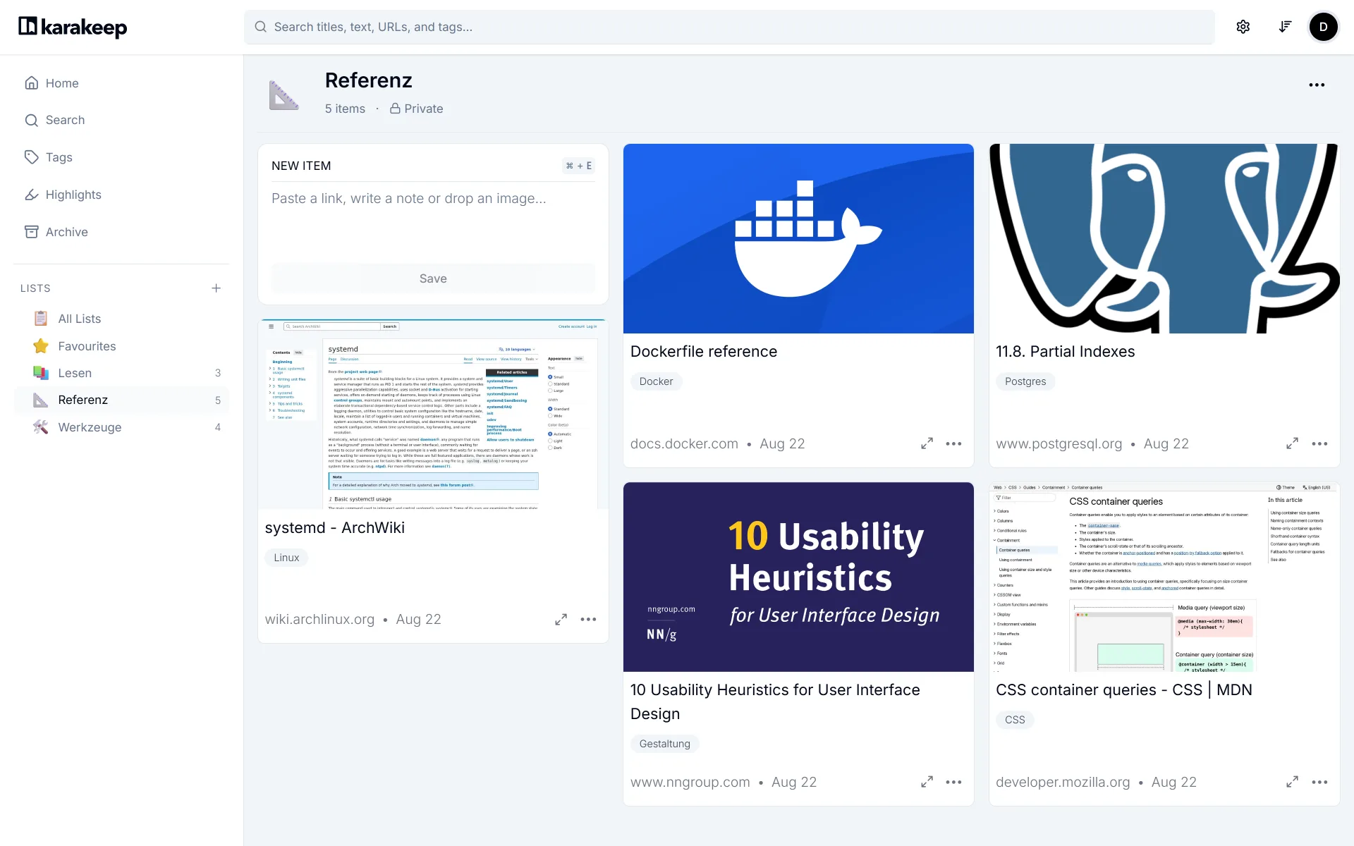The width and height of the screenshot is (1354, 846).
Task: Open the Docker whale thumbnail
Action: point(798,238)
